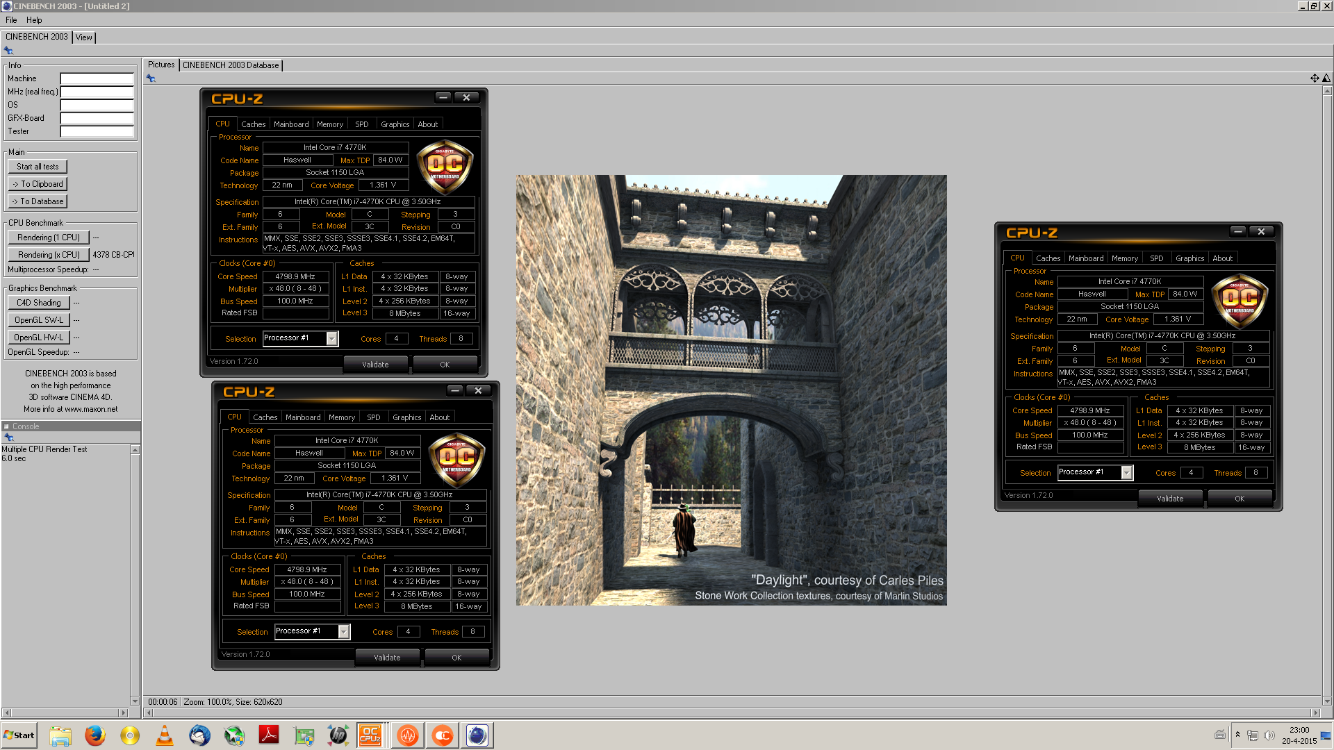
Task: Open the CINEBENCH 2003 Database tab
Action: tap(231, 65)
